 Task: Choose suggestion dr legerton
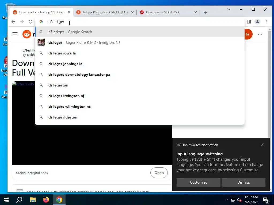click(140, 85)
